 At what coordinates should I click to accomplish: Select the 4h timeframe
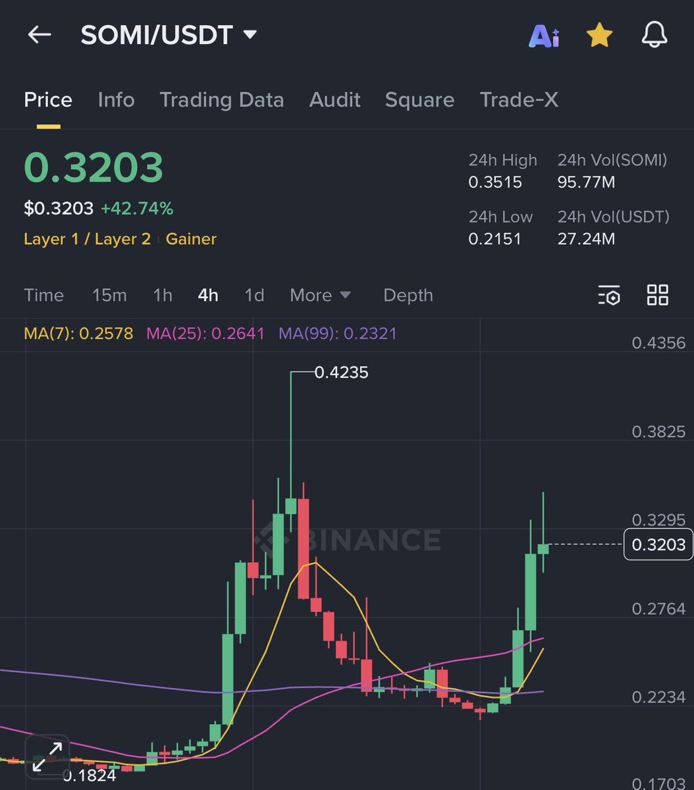tap(208, 295)
